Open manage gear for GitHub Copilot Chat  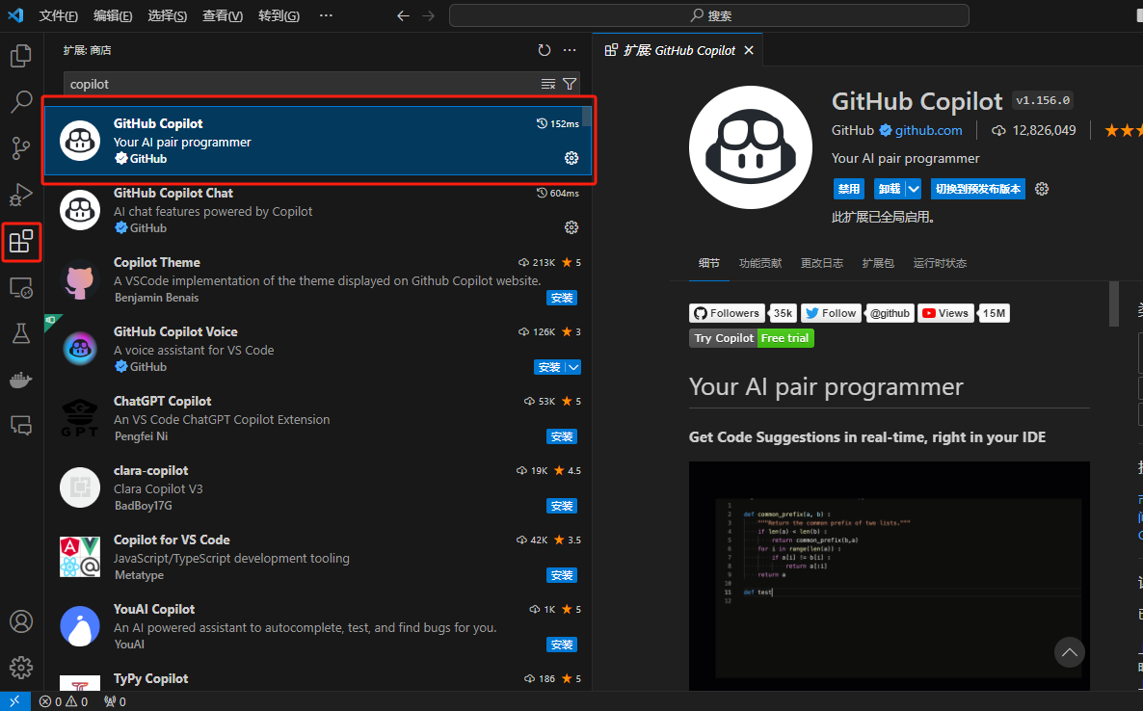pyautogui.click(x=571, y=227)
